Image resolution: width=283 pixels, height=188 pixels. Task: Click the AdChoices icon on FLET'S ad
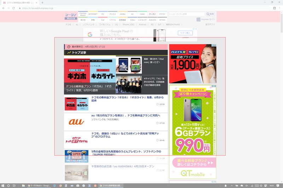click(213, 46)
